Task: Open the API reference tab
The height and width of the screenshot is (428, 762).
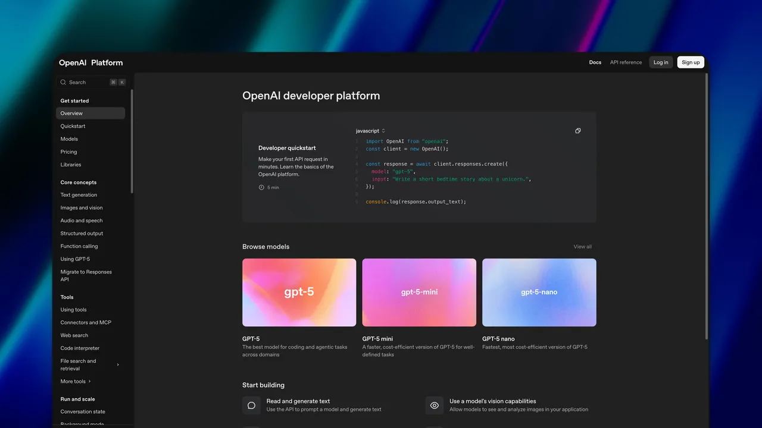Action: [x=626, y=62]
